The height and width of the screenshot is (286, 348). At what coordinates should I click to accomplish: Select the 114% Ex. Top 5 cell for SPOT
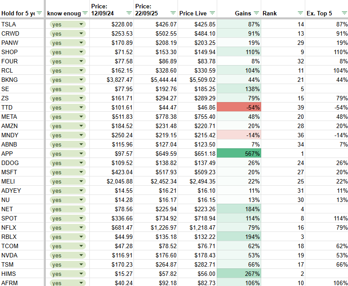[326, 218]
